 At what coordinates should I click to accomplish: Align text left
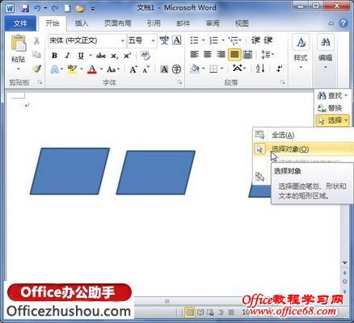coord(195,55)
